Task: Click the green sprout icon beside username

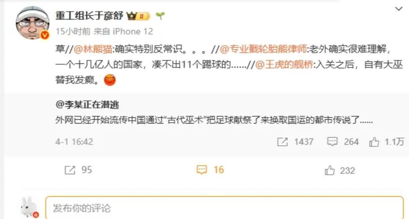Action: pos(160,16)
